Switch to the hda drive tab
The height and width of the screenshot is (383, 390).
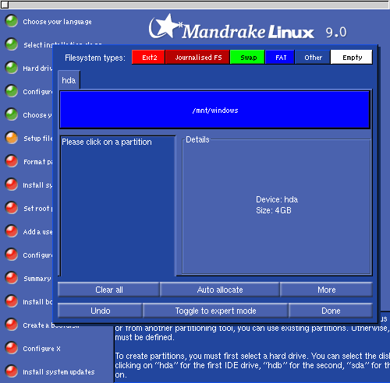click(69, 80)
